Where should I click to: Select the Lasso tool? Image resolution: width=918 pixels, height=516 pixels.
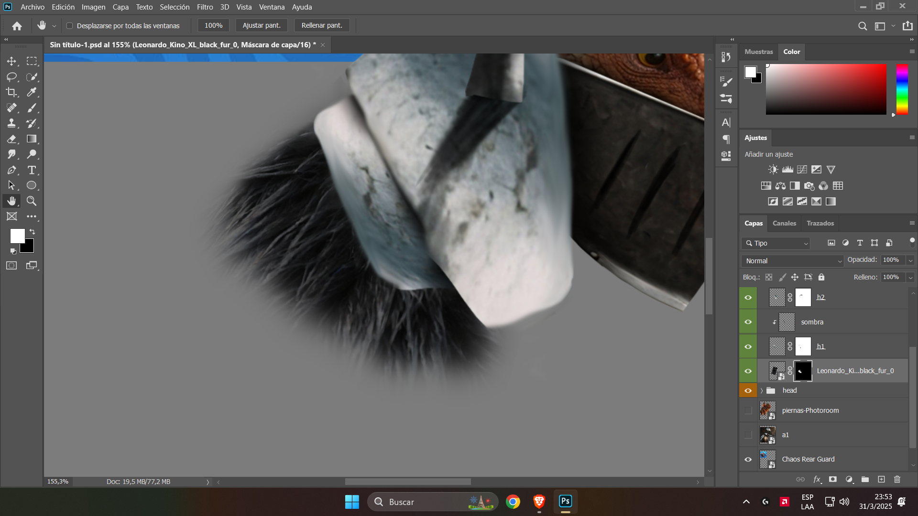pyautogui.click(x=12, y=77)
